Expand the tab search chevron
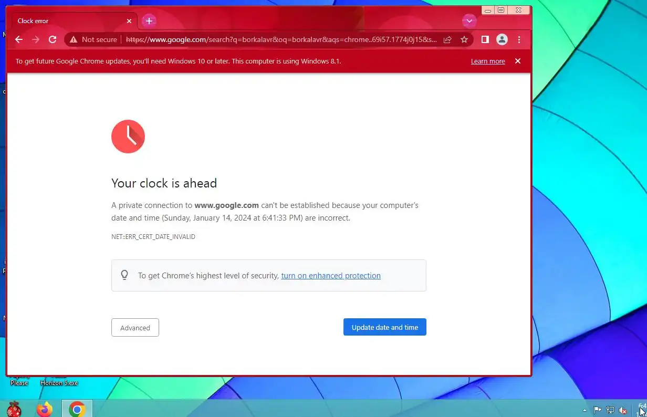Image resolution: width=647 pixels, height=417 pixels. (x=469, y=21)
